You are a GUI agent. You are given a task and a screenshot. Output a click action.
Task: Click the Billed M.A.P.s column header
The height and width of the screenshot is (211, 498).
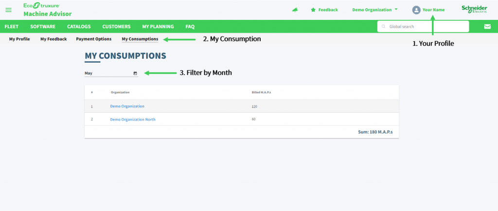coord(261,92)
